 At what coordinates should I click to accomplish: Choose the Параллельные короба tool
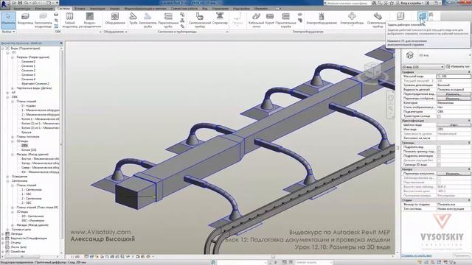(x=285, y=20)
